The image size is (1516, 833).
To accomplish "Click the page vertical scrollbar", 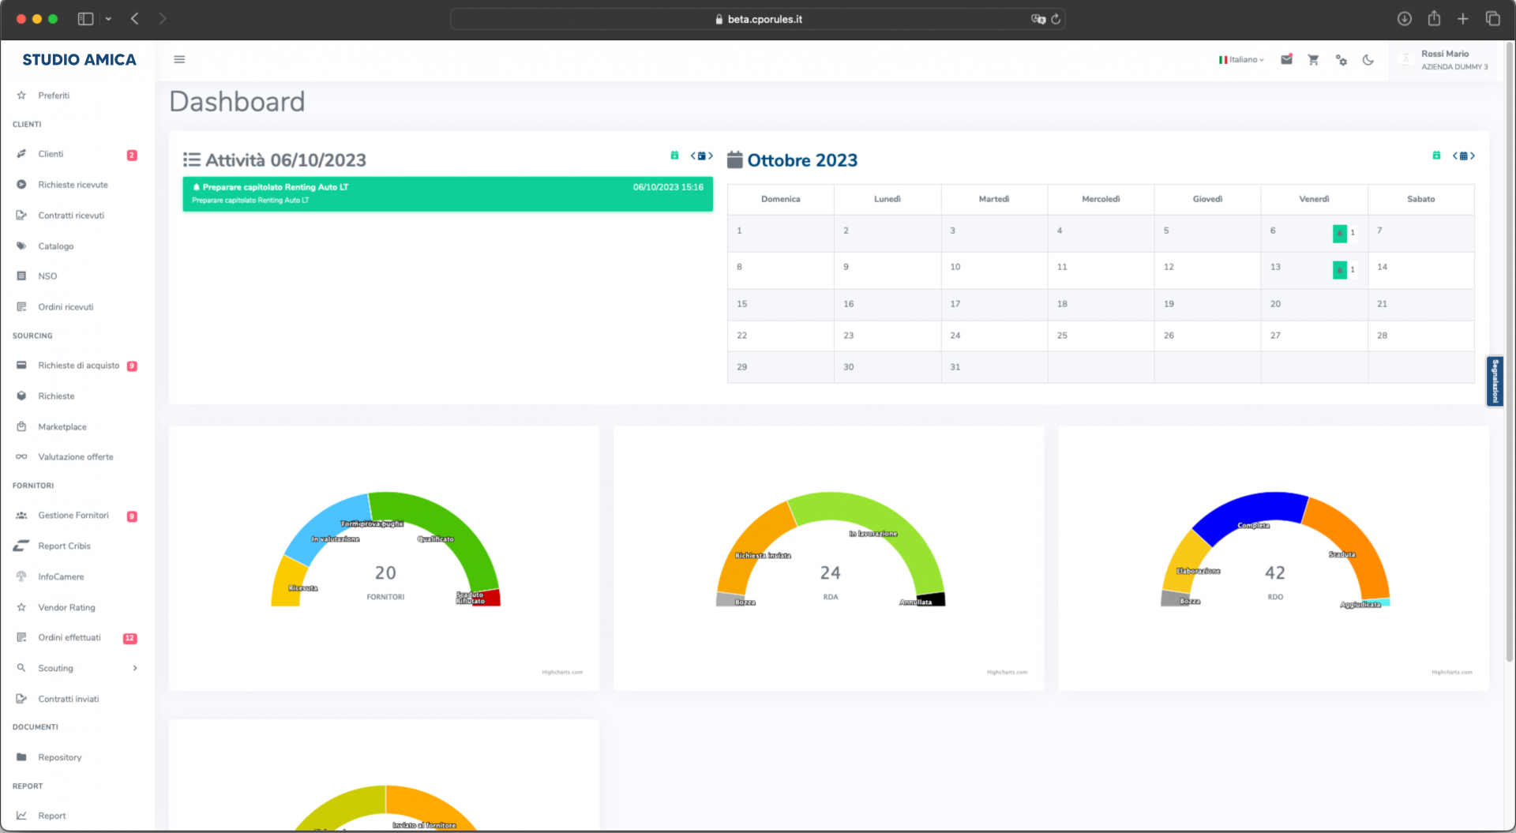I will (1510, 351).
